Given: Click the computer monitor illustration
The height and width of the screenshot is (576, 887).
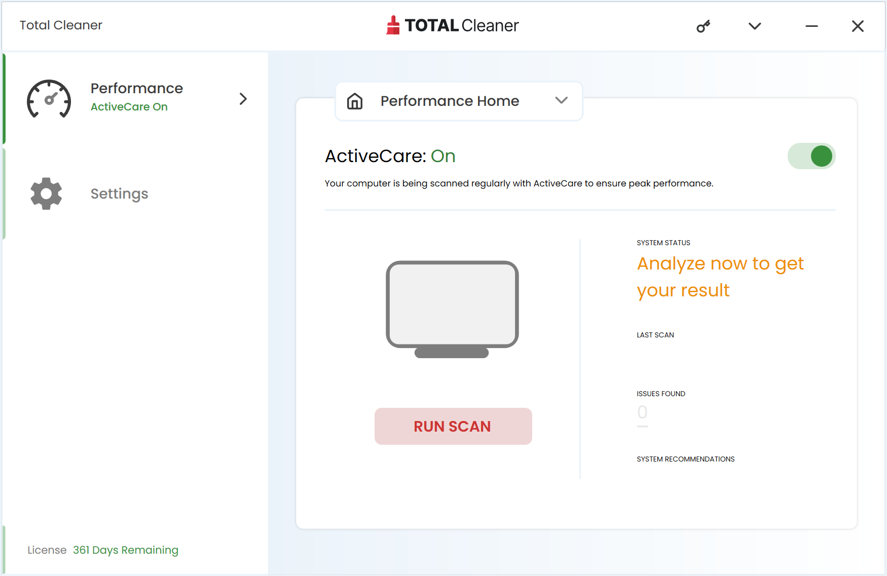Looking at the screenshot, I should pos(452,309).
